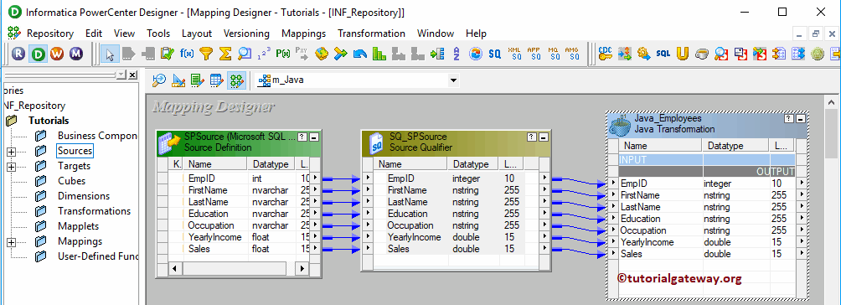Choose the Sorter A-Z icon
841x305 pixels.
tap(457, 54)
